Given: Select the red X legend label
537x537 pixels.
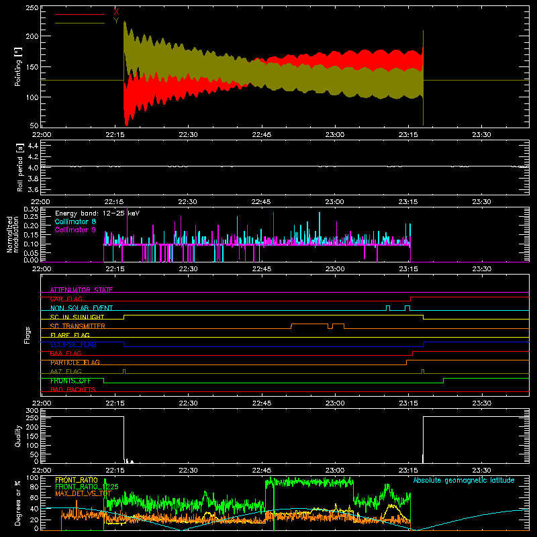Looking at the screenshot, I should pyautogui.click(x=116, y=12).
